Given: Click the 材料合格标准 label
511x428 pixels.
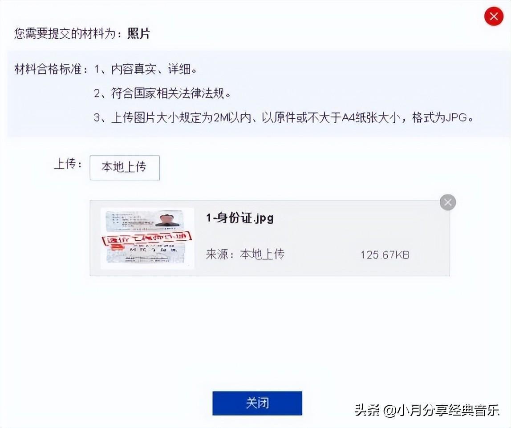Looking at the screenshot, I should point(51,69).
